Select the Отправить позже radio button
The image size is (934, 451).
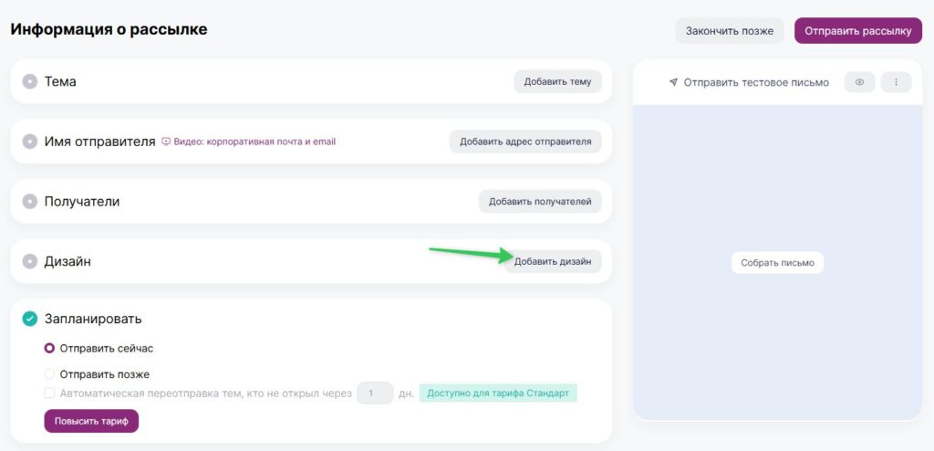point(49,374)
